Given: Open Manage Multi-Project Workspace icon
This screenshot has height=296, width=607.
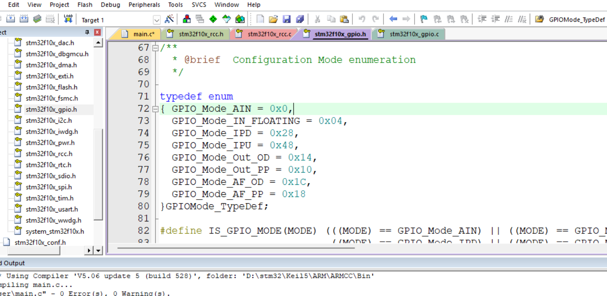Looking at the screenshot, I should (200, 19).
